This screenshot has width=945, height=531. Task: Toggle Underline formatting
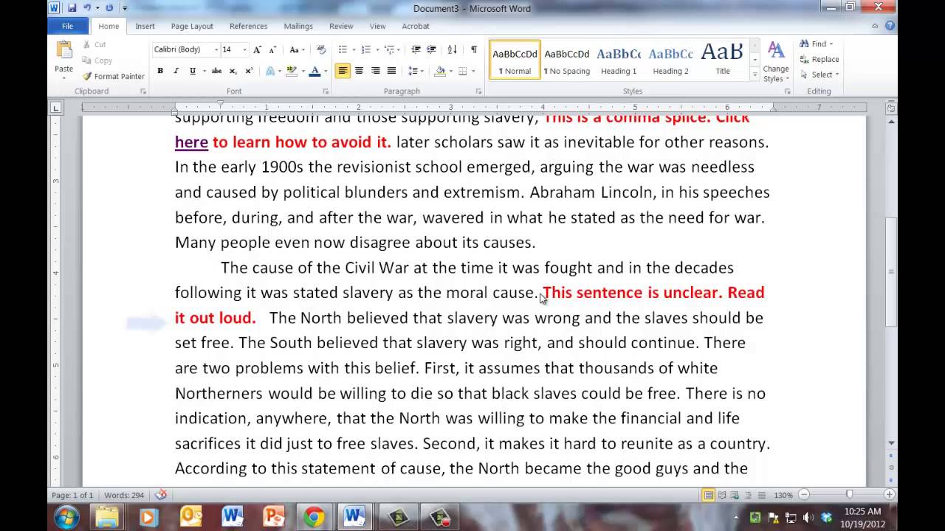point(192,71)
